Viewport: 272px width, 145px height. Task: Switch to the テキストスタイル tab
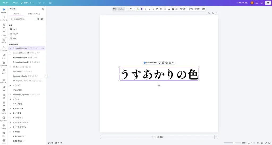(34, 14)
